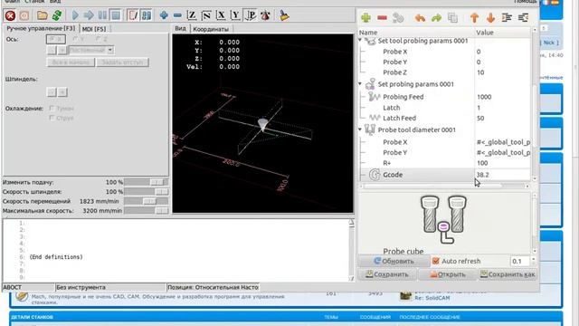Clear live plot with the broom icon
The width and height of the screenshot is (579, 326).
(x=283, y=15)
